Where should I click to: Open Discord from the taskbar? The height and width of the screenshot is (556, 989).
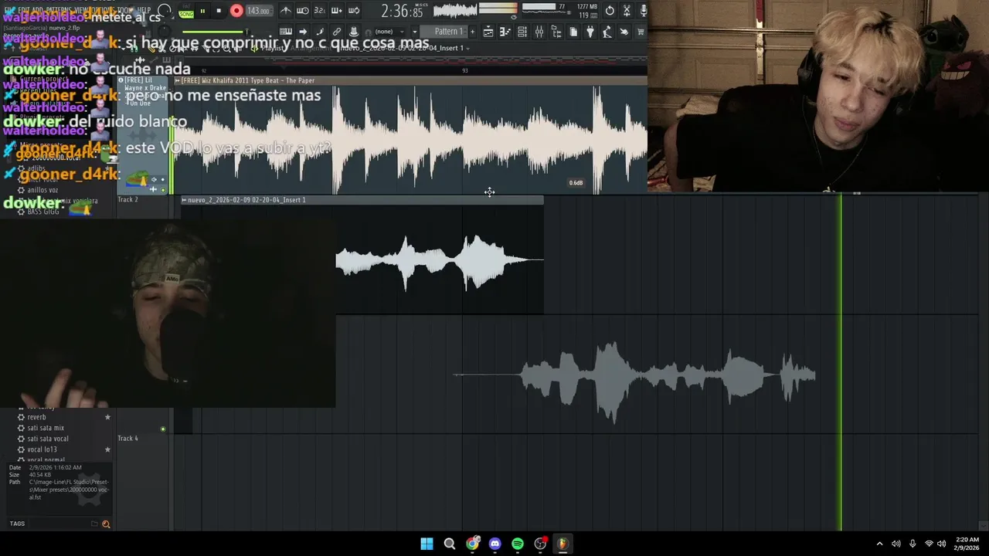pyautogui.click(x=494, y=544)
